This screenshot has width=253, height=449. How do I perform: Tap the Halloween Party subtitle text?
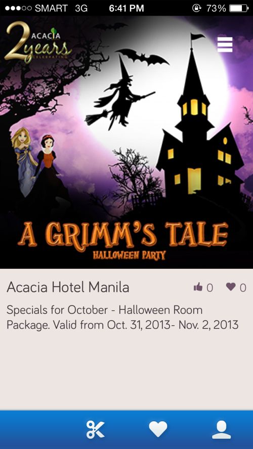click(129, 255)
